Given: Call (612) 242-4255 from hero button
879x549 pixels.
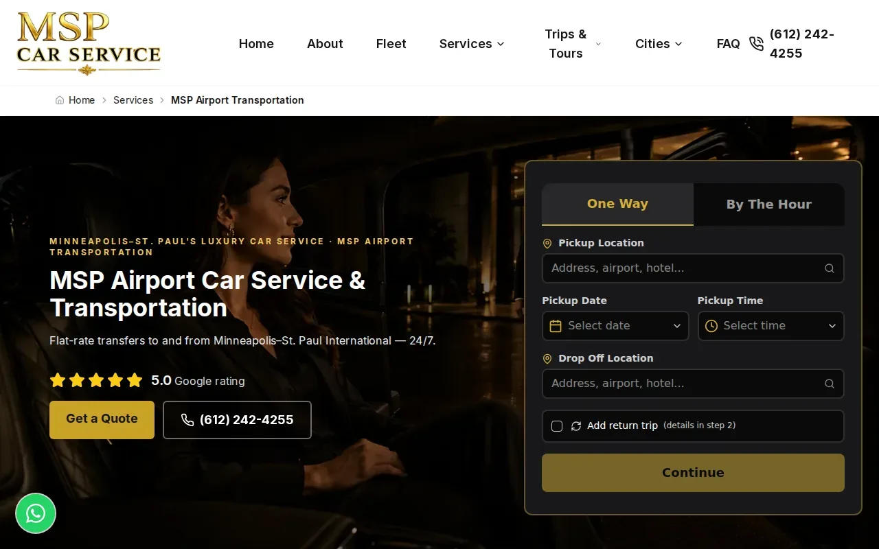Looking at the screenshot, I should pos(237,419).
